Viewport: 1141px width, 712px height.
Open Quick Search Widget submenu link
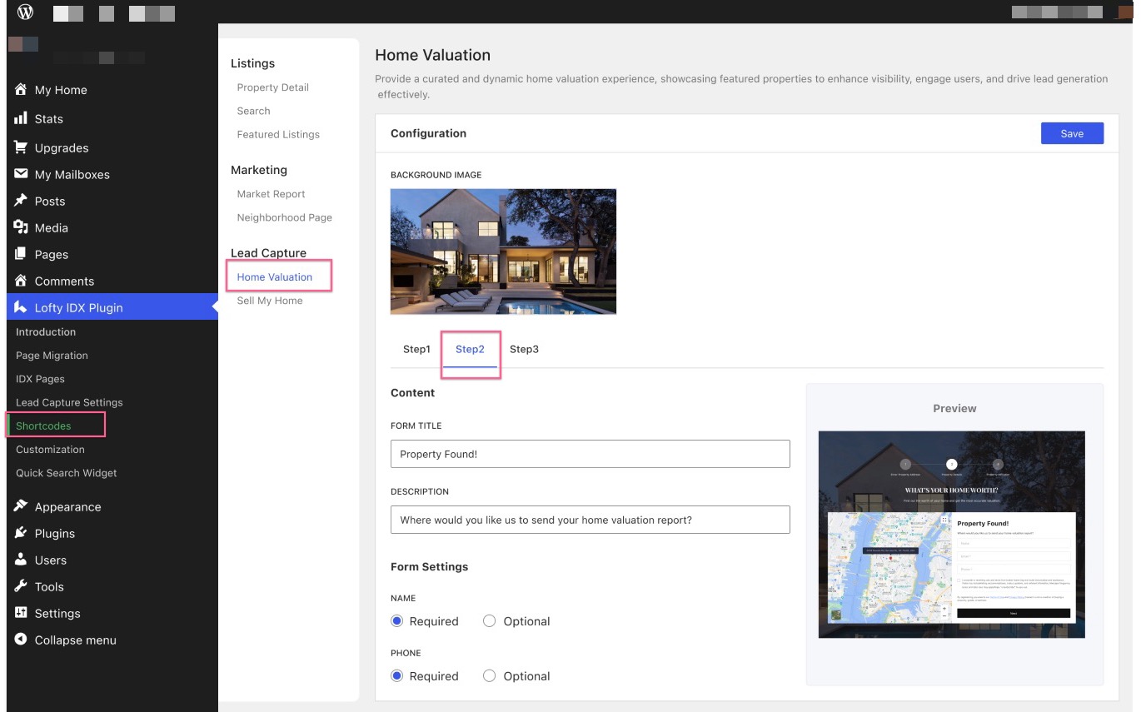coord(66,473)
